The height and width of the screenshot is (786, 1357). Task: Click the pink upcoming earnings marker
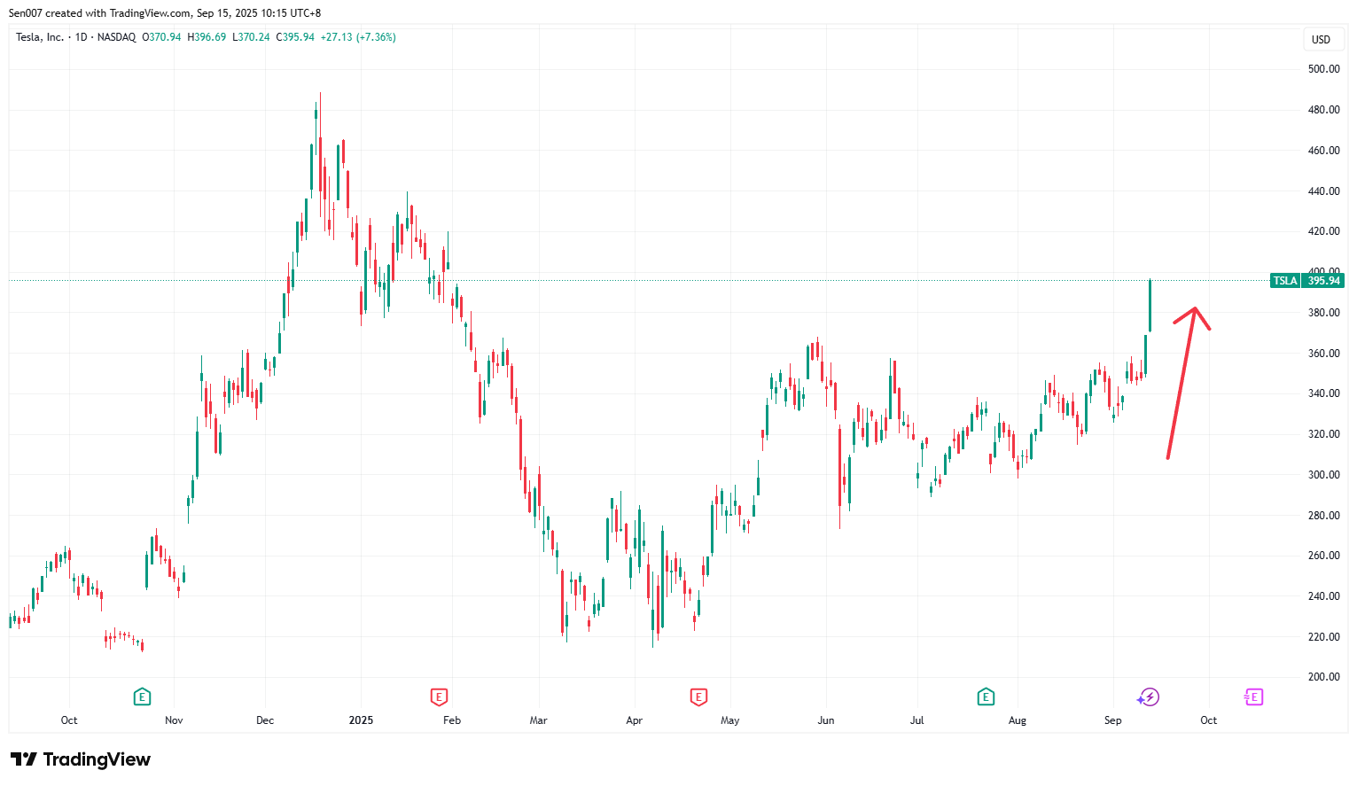1253,697
